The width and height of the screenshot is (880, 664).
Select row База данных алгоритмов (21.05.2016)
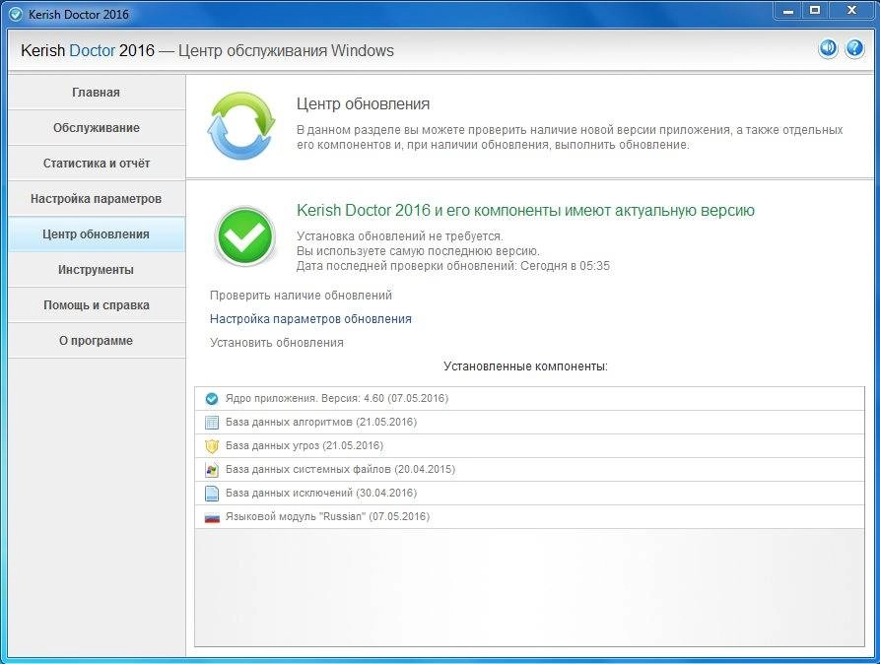(x=529, y=422)
